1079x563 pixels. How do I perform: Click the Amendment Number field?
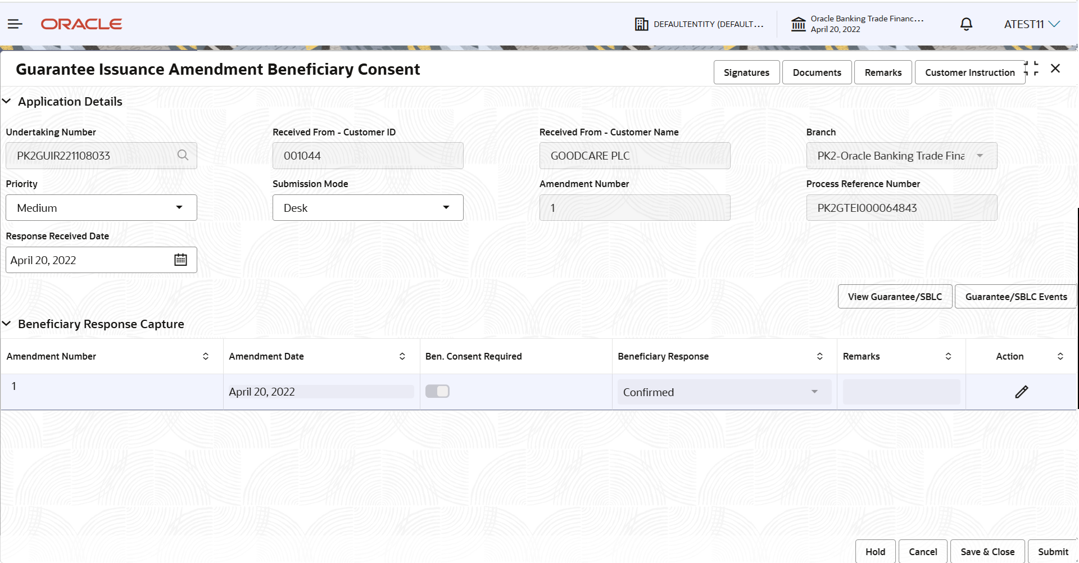(x=635, y=207)
